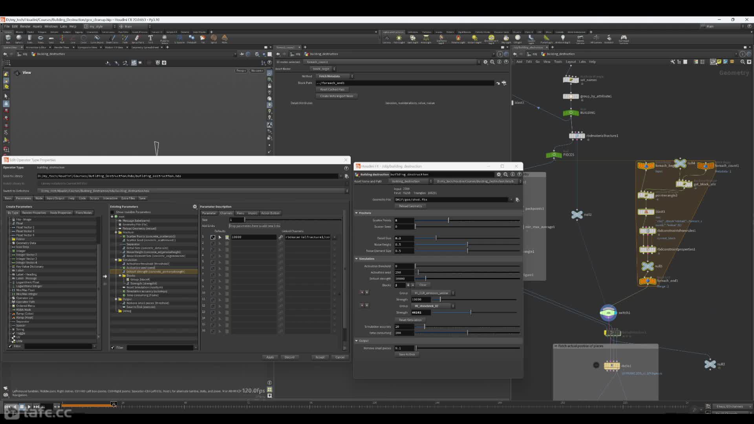Click search icon in Building destruction parameter window

point(506,174)
